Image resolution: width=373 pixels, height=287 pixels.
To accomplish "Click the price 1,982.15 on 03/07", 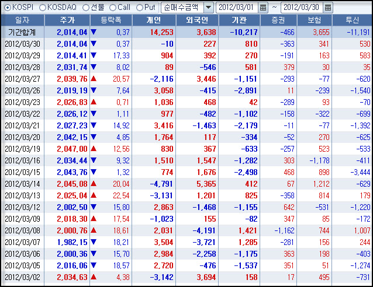I will click(x=72, y=242).
